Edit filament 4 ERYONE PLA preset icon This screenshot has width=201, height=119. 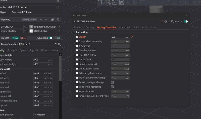click(59, 31)
